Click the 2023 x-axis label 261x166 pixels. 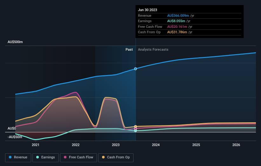pos(116,145)
